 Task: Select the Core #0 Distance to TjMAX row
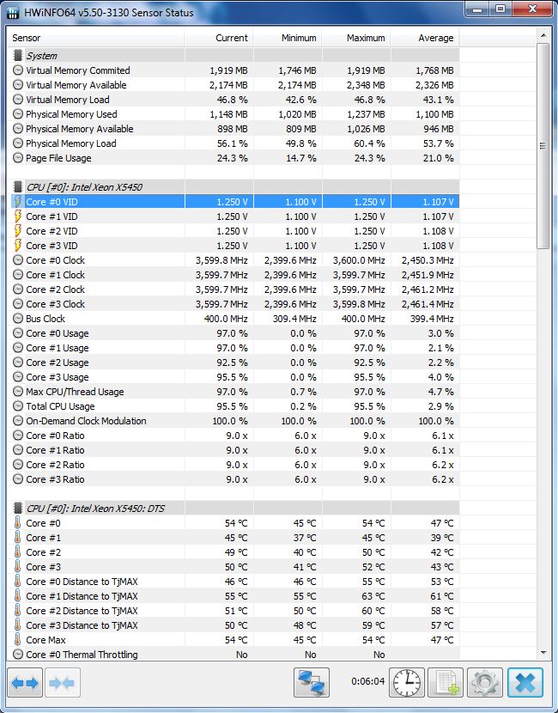[234, 581]
